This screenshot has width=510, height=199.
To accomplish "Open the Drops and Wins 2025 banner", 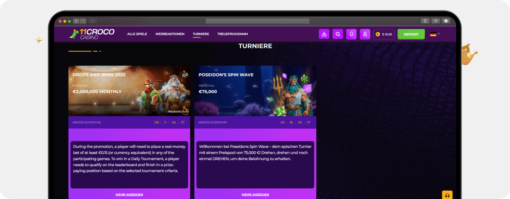I will coord(129,90).
